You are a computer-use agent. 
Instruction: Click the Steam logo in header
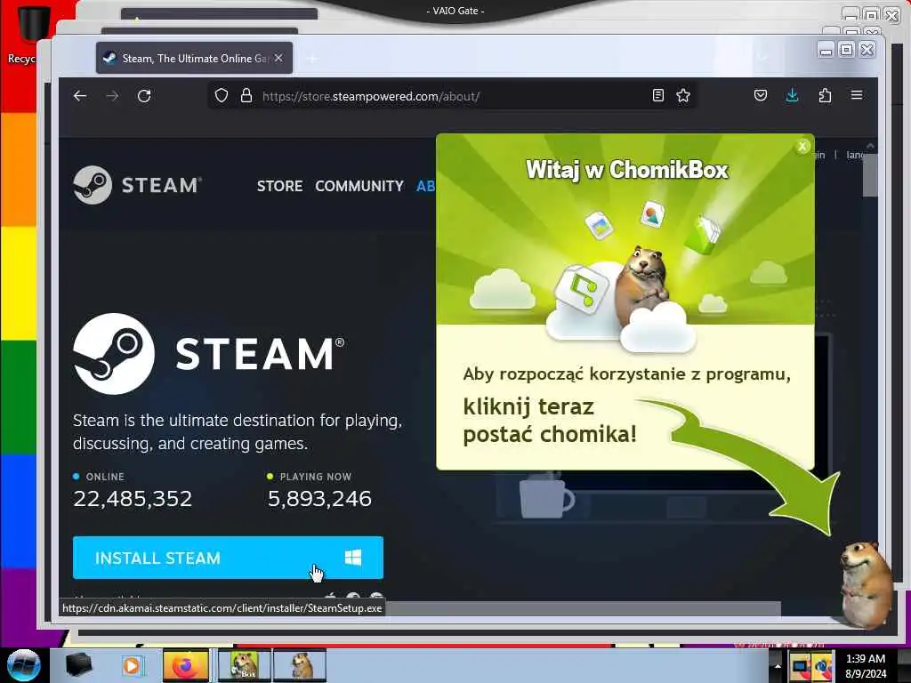pos(137,185)
